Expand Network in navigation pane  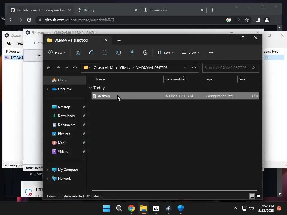point(47,179)
